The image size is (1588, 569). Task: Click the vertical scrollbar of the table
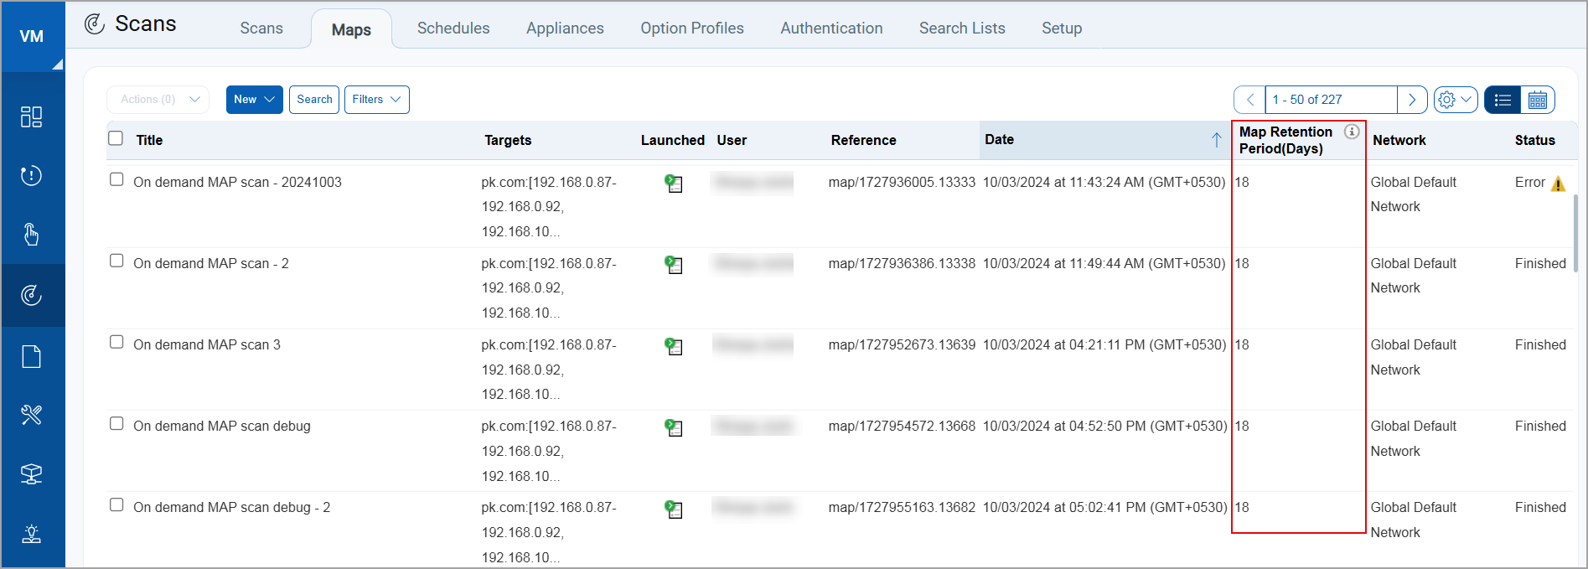tap(1576, 234)
